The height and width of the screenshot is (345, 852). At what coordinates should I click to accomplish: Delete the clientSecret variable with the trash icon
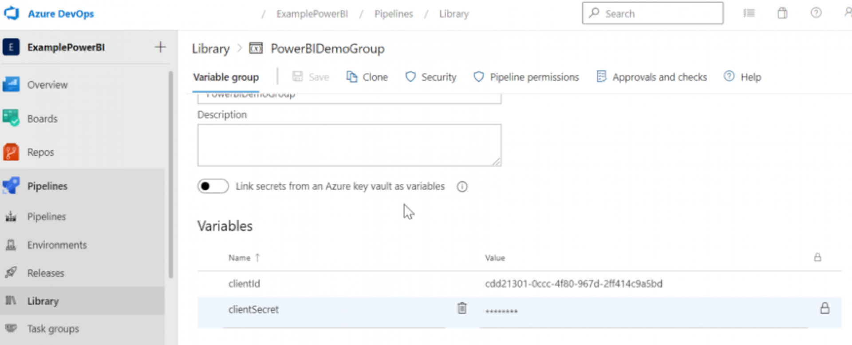tap(462, 308)
